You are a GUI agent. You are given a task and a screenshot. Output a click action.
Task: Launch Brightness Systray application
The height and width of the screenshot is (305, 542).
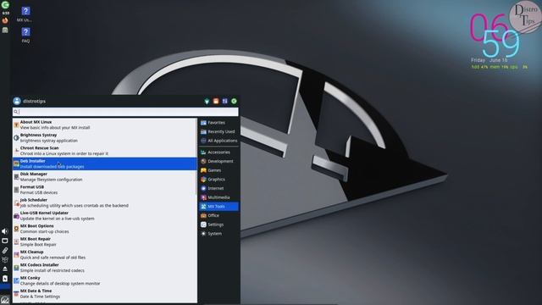(105, 137)
